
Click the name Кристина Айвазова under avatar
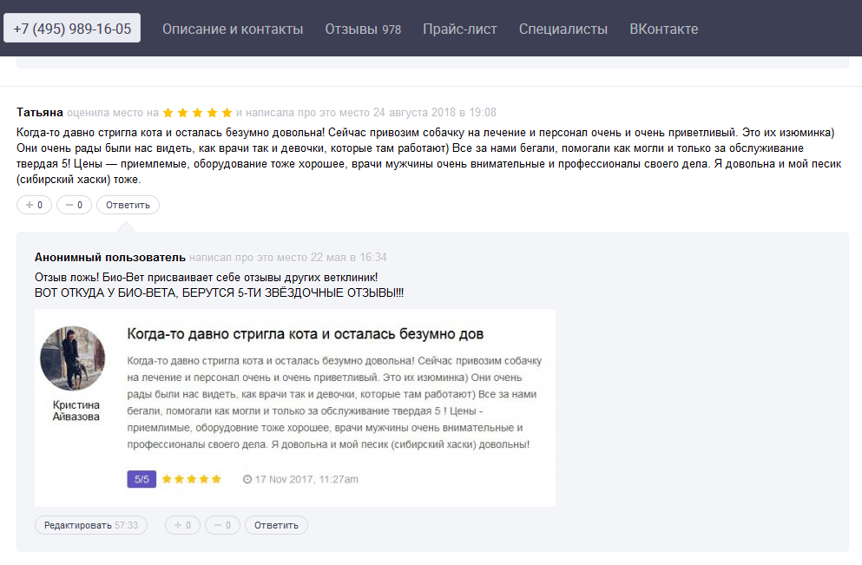click(x=76, y=411)
